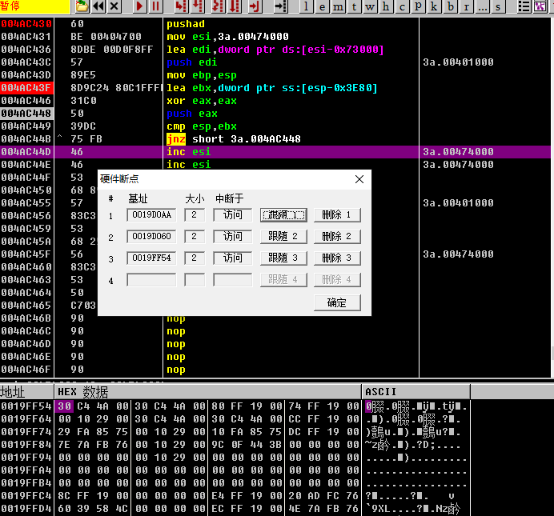Select dump row at address 0019FF84
Image resolution: width=554 pixels, height=516 pixels.
click(x=235, y=445)
